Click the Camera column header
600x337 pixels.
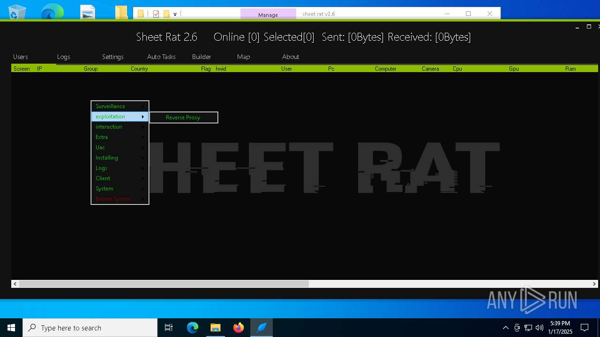click(430, 69)
